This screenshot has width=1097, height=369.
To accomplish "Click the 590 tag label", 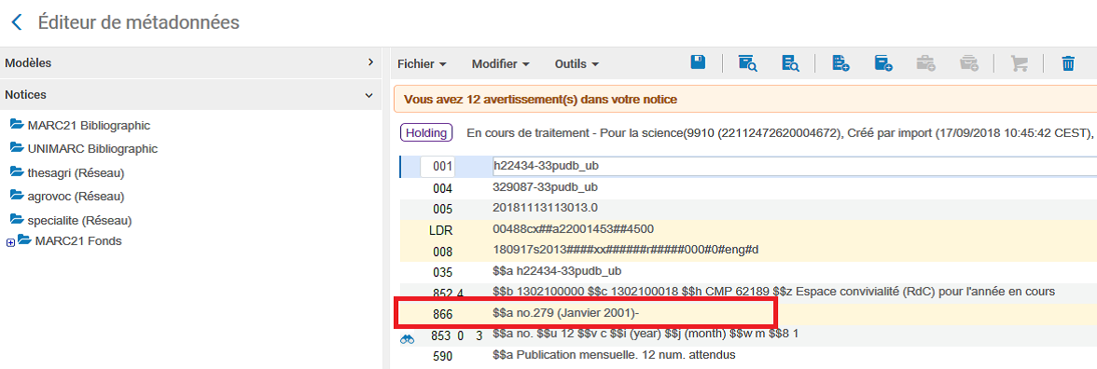I will pos(442,356).
